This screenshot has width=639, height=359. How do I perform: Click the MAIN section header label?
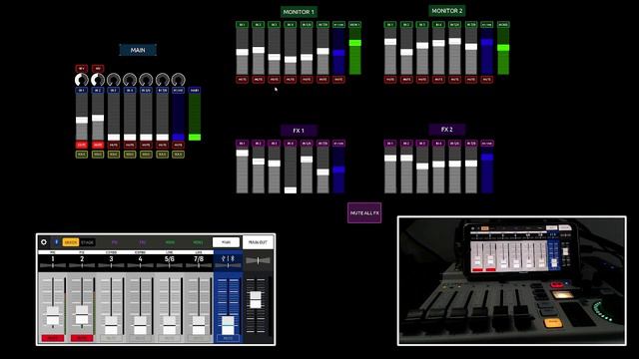tap(138, 50)
